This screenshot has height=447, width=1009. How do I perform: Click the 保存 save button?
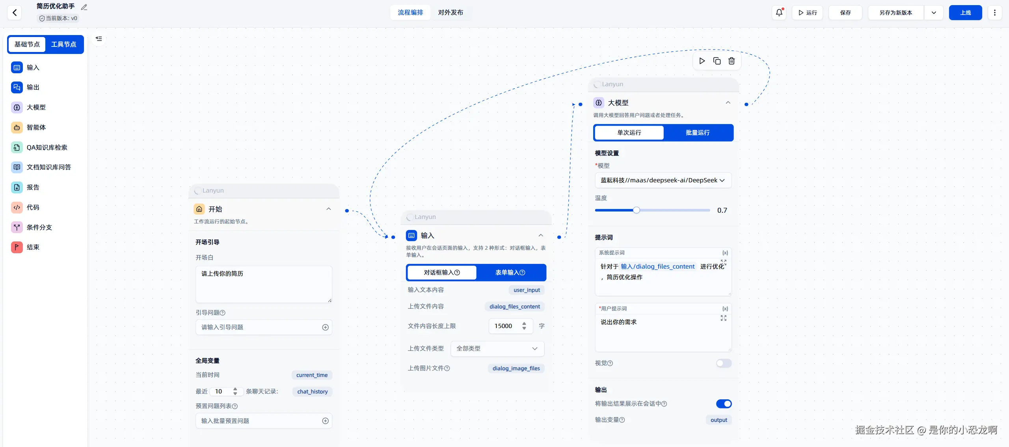click(x=845, y=13)
